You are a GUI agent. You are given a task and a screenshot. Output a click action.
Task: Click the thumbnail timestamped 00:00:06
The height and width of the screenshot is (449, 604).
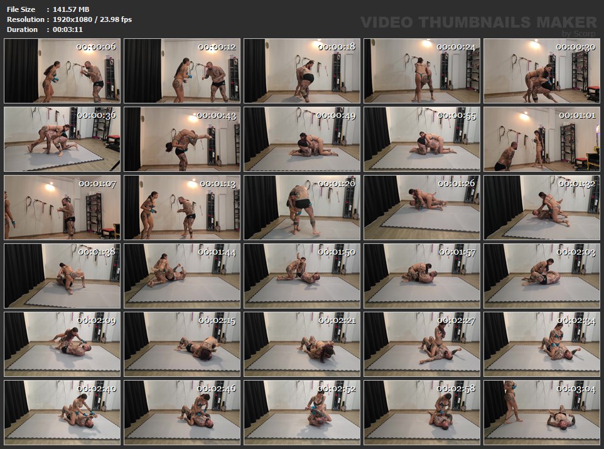coord(62,71)
